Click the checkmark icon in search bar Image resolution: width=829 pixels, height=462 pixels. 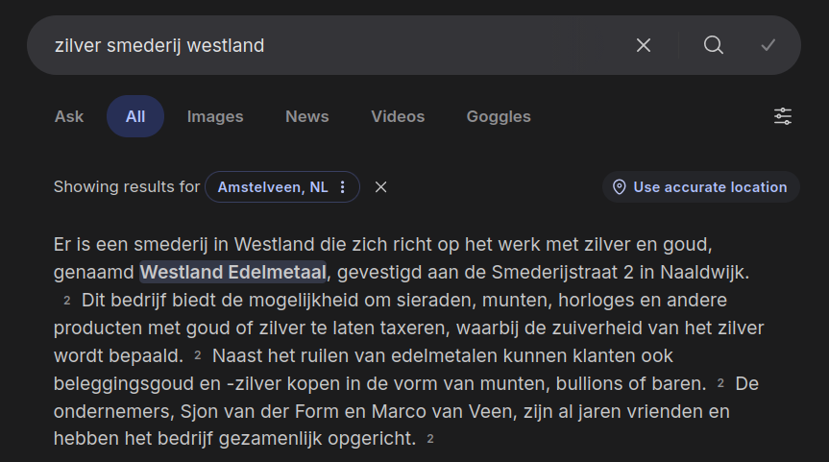click(768, 45)
